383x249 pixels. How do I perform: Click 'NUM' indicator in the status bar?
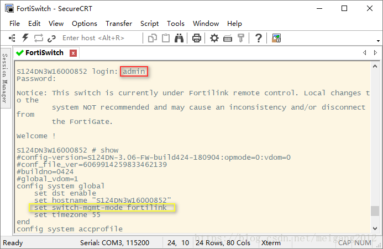pyautogui.click(x=363, y=243)
